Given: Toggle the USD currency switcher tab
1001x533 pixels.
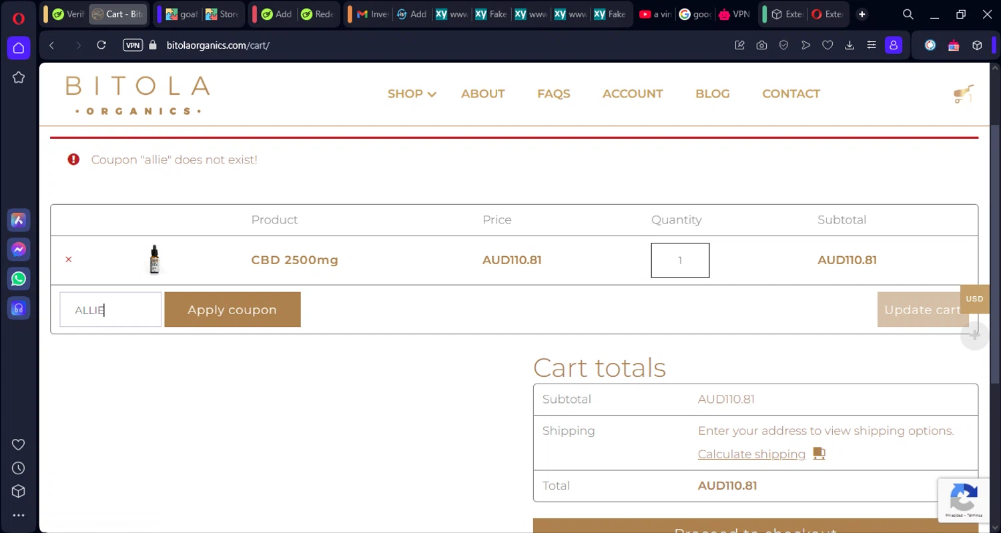Looking at the screenshot, I should (974, 299).
